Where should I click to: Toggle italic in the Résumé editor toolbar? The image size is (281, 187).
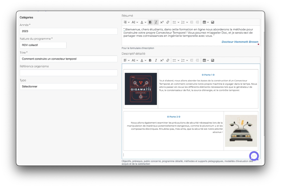(x=156, y=22)
